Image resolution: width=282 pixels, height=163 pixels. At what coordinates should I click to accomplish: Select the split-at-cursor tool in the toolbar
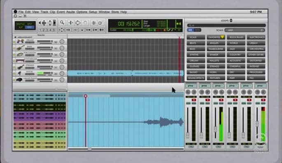[71, 23]
